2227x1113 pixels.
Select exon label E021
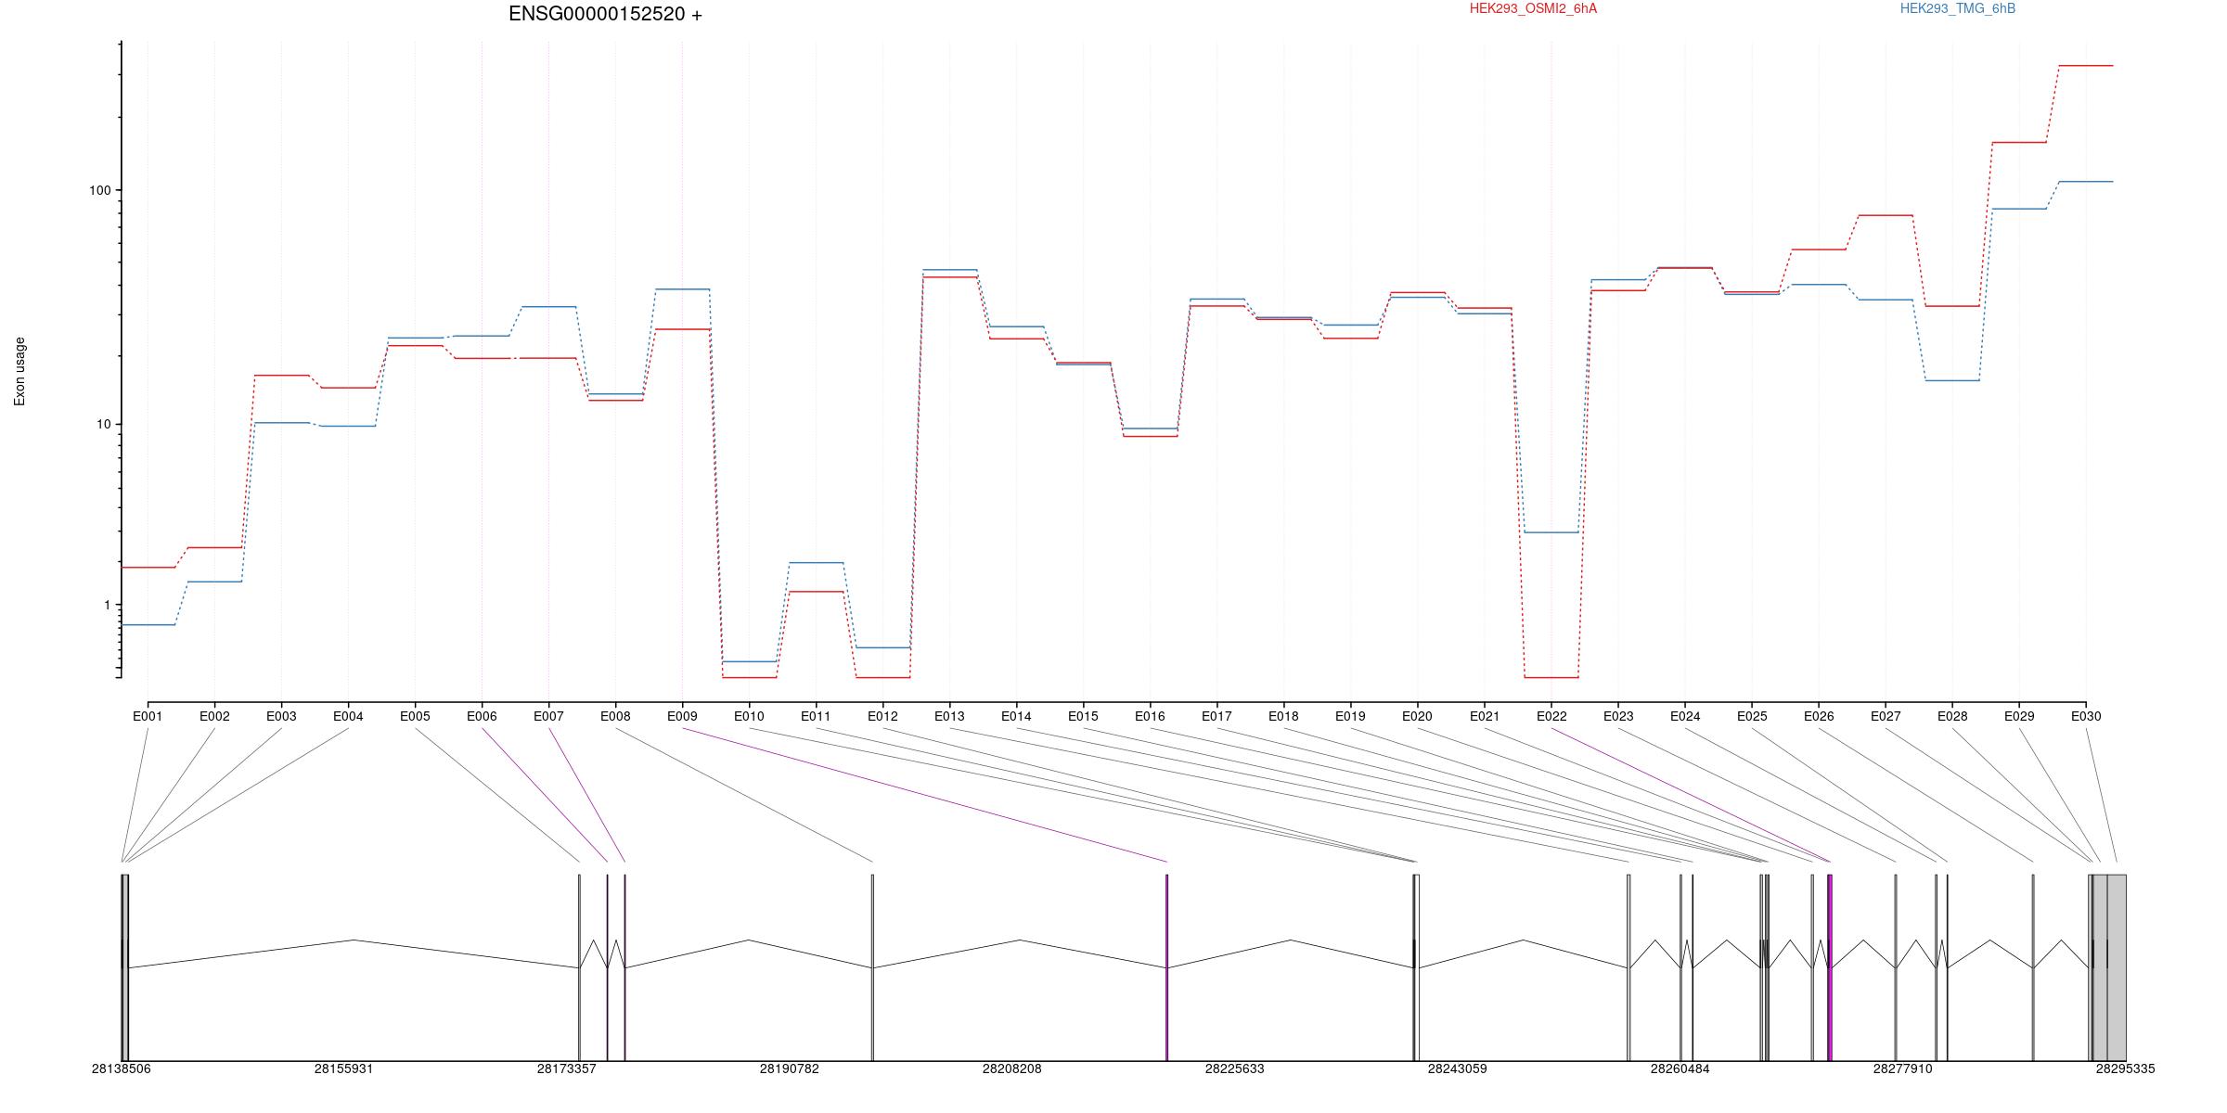coord(1485,716)
